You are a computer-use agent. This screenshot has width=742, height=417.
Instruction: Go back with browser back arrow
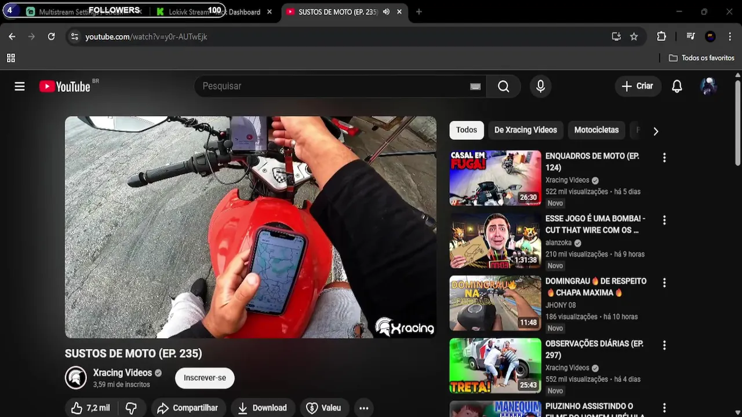pos(12,36)
